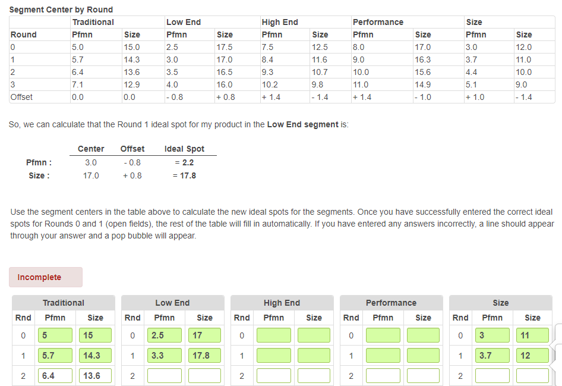Select the Traditional Round 0 Size field showing 15
This screenshot has width=562, height=386.
tap(95, 335)
